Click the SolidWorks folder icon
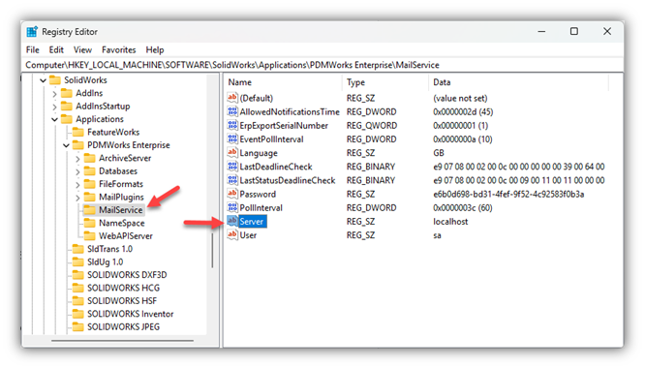The width and height of the screenshot is (645, 369). tap(55, 79)
